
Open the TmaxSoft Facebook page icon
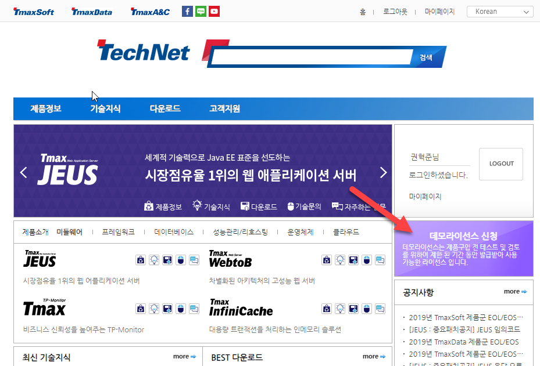187,12
